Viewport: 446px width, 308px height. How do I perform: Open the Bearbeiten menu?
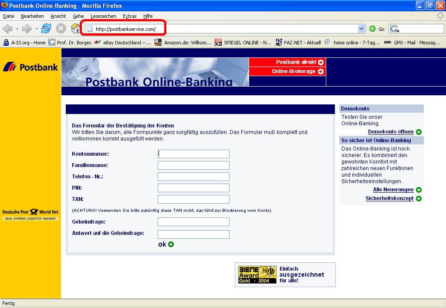point(32,16)
